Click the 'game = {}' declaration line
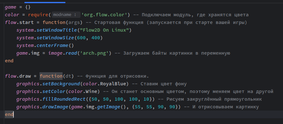This screenshot has width=283, height=124. pos(18,7)
